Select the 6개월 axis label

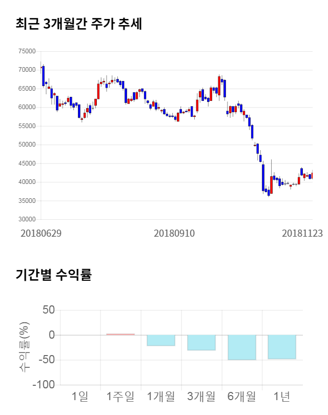point(242,396)
